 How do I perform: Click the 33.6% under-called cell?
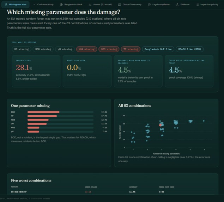point(88,192)
